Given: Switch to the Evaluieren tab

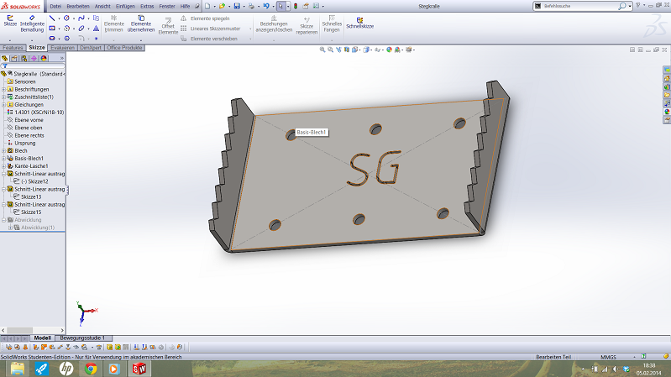Looking at the screenshot, I should 61,48.
